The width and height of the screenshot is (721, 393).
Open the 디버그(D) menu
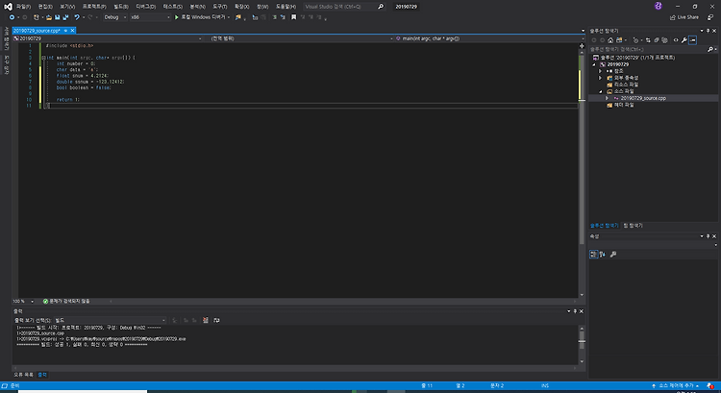(146, 7)
